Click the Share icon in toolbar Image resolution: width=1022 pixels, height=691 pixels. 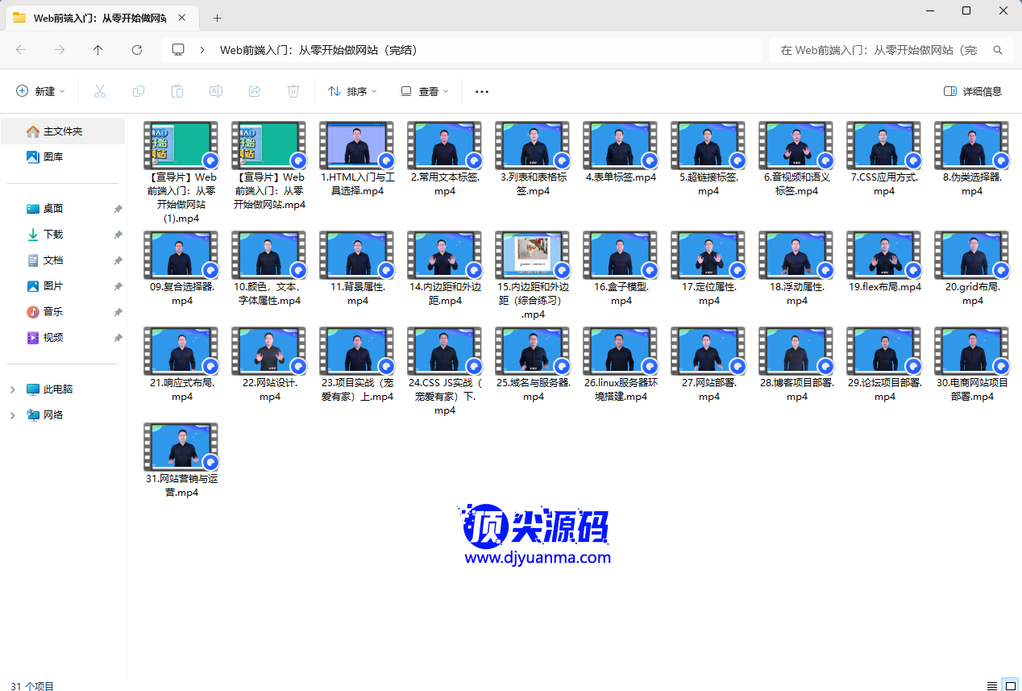255,91
